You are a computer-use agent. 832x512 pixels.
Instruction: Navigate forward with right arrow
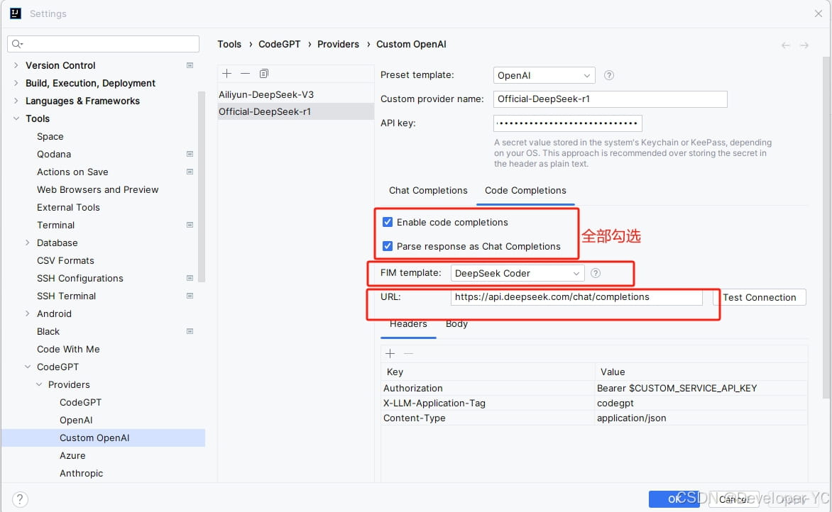click(x=804, y=45)
